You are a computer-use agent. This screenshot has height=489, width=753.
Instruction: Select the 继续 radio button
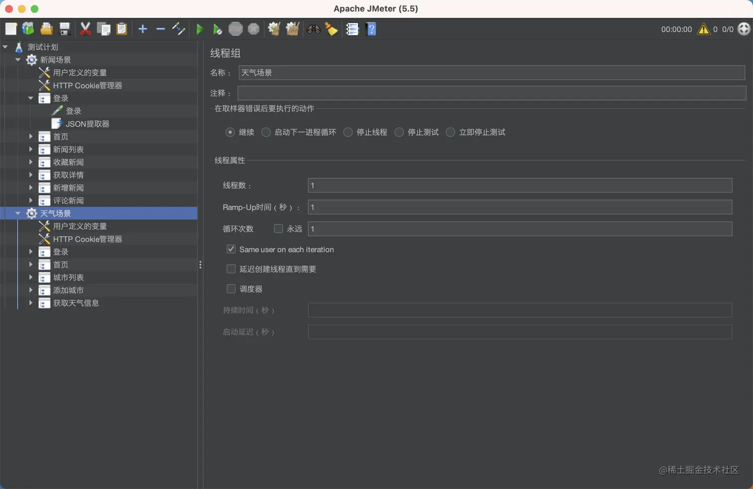point(230,132)
